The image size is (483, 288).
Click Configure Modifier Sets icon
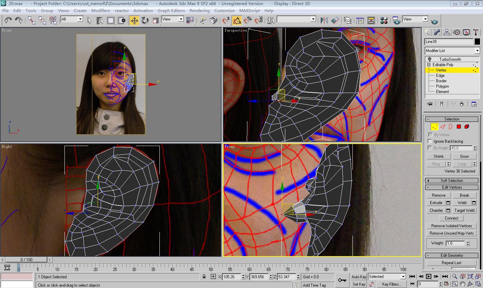(x=474, y=104)
